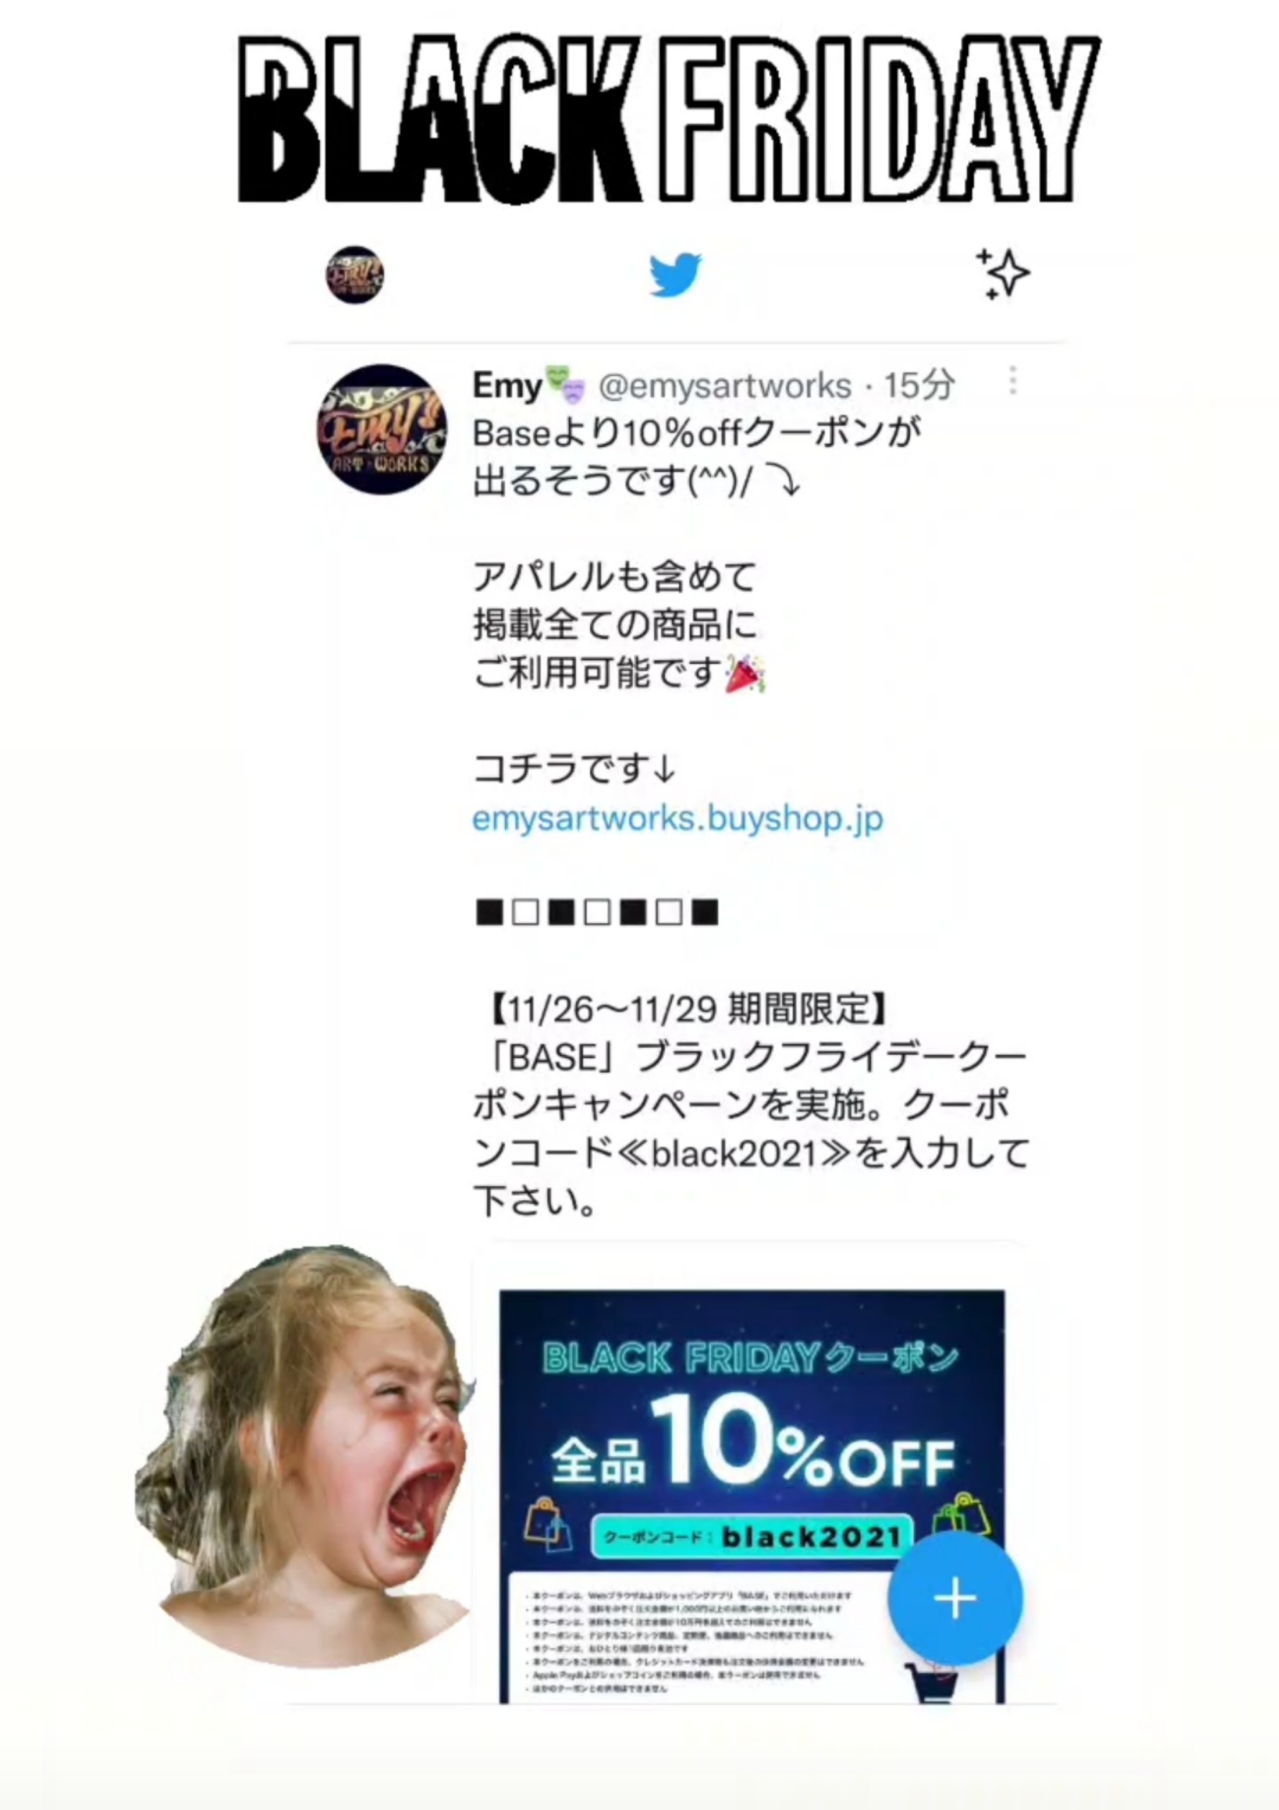The image size is (1279, 1810).
Task: Tap the 15分 tweet timestamp
Action: tap(918, 386)
